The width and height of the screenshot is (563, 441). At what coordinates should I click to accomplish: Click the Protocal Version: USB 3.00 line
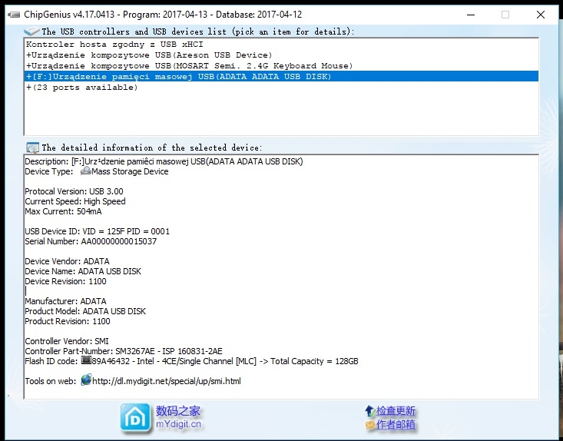click(x=74, y=191)
